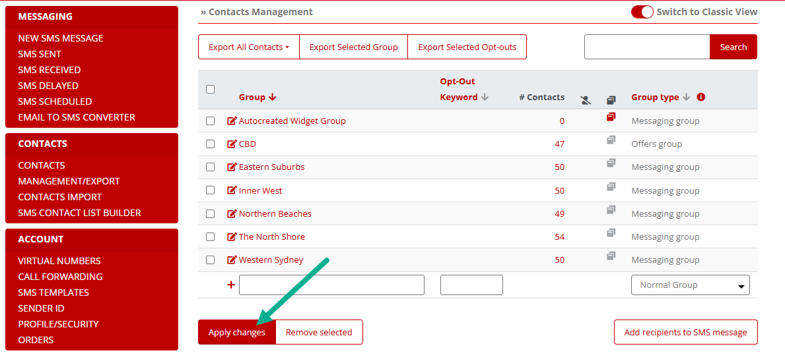Select the Northern Beaches row checkbox
The image size is (785, 361).
tap(210, 213)
